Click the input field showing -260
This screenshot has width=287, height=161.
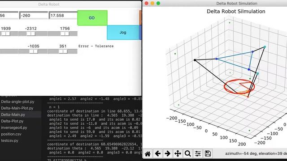[x=34, y=16]
